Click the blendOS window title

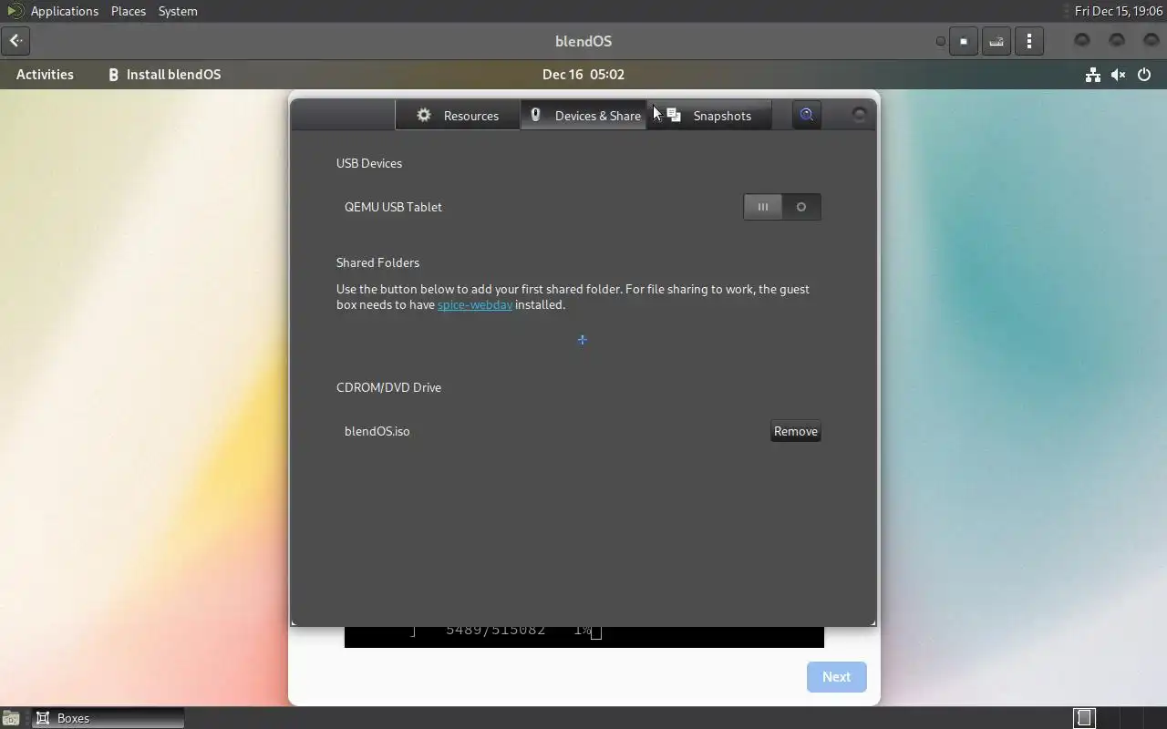coord(583,41)
